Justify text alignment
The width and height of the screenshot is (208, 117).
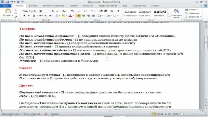pos(93,16)
